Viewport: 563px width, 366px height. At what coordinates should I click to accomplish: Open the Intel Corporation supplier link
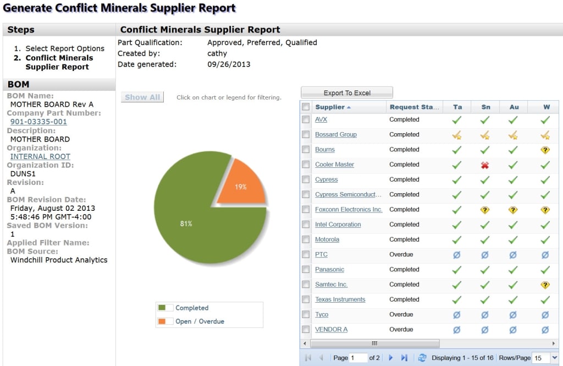tap(338, 225)
